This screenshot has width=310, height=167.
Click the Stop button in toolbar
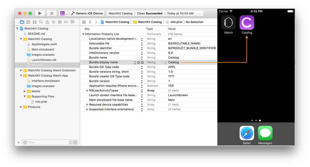coord(52,13)
